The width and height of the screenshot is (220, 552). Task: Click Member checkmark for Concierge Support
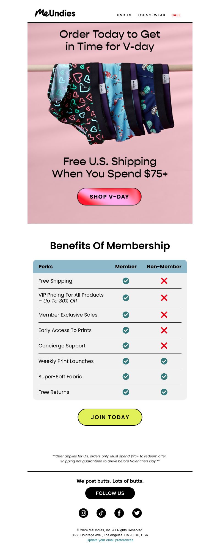coord(126,345)
